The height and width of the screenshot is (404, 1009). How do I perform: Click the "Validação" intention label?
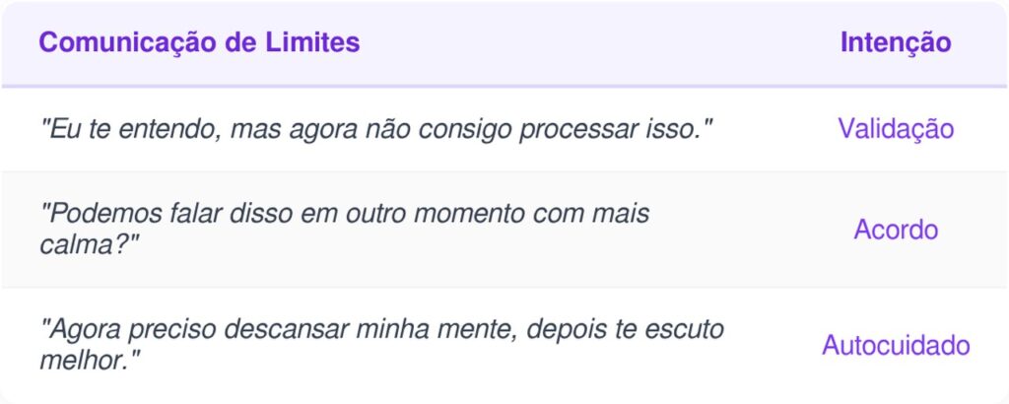[x=896, y=129]
